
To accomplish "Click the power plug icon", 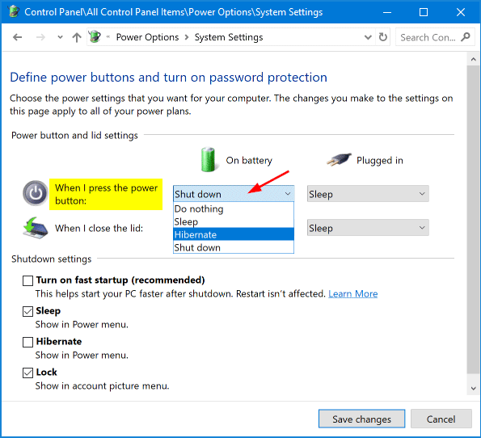I will click(339, 159).
